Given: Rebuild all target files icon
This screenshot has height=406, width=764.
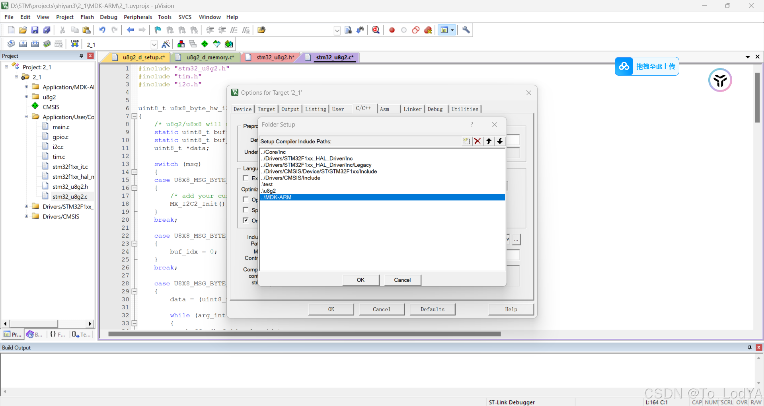Looking at the screenshot, I should pos(35,44).
